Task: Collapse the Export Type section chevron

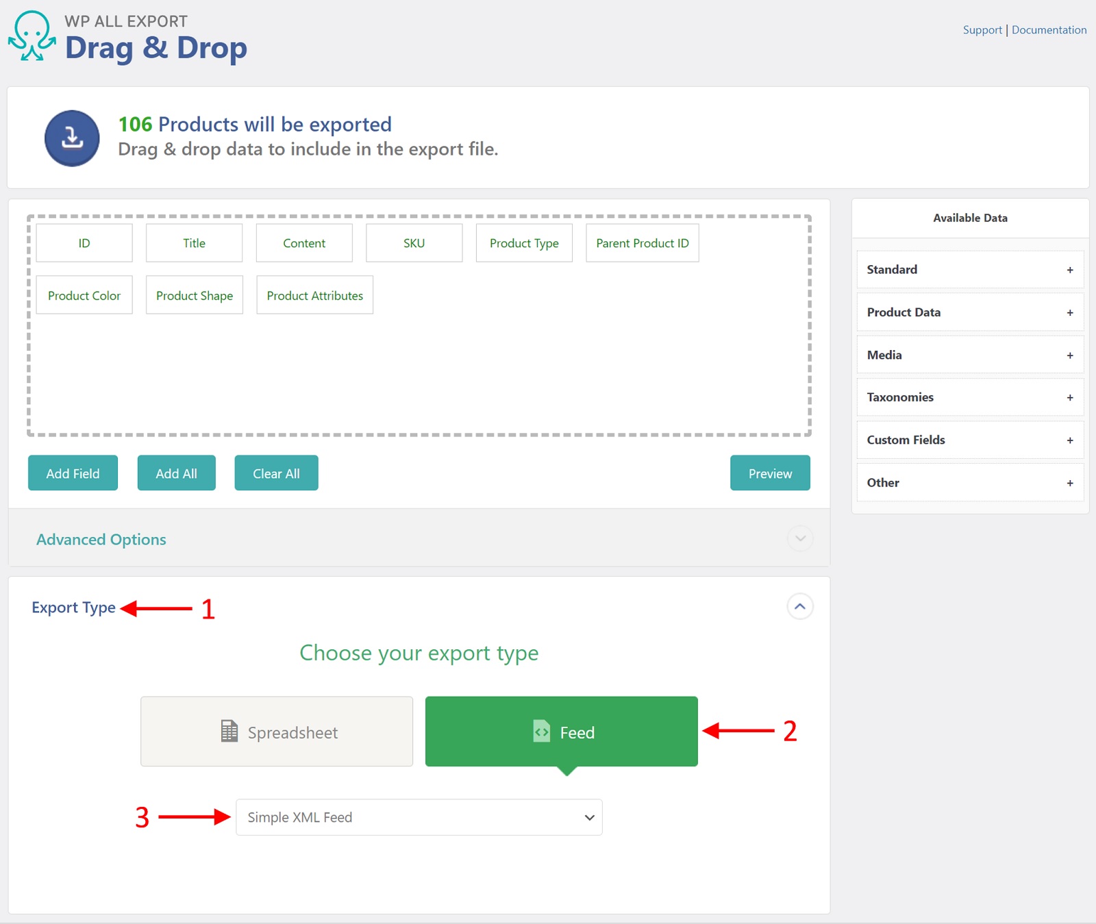Action: tap(799, 607)
